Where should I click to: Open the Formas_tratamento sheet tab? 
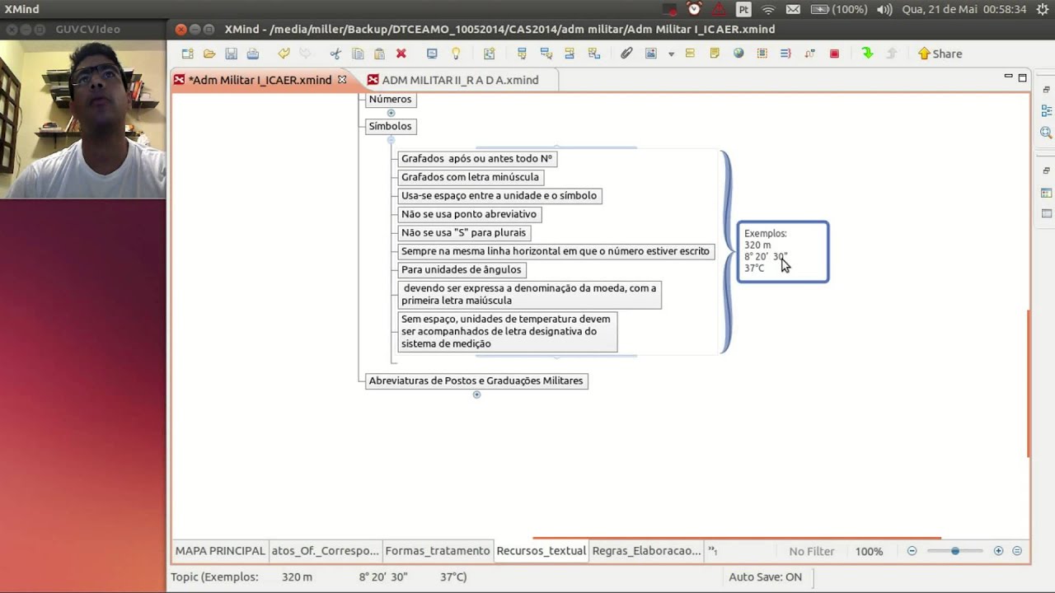(x=438, y=551)
